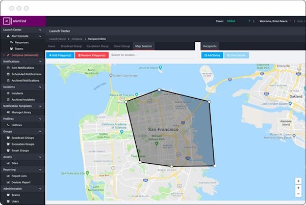Click the Scheduled Notifications calendar icon
The width and height of the screenshot is (306, 205).
pos(8,74)
